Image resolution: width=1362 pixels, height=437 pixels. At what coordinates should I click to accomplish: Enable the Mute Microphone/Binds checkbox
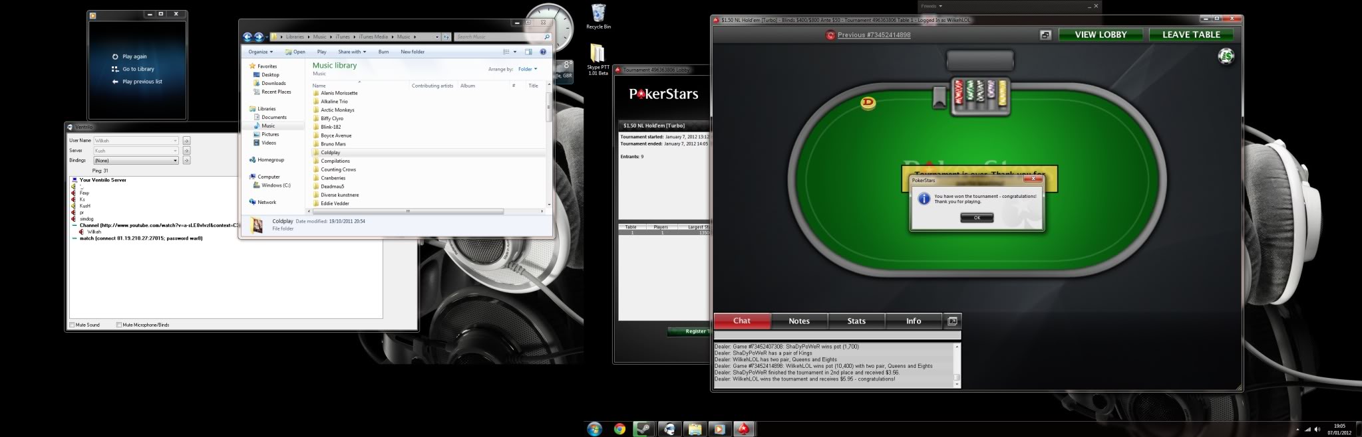119,325
